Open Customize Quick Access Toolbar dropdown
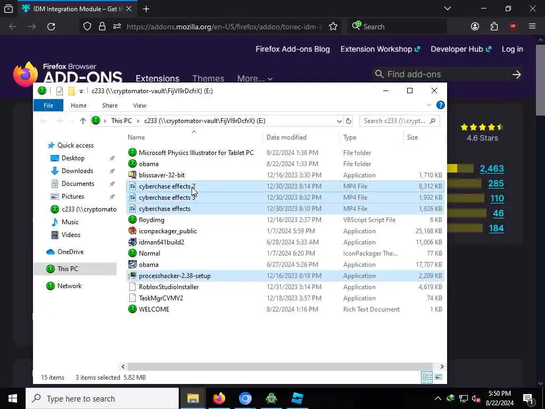The width and height of the screenshot is (545, 409). (81, 92)
